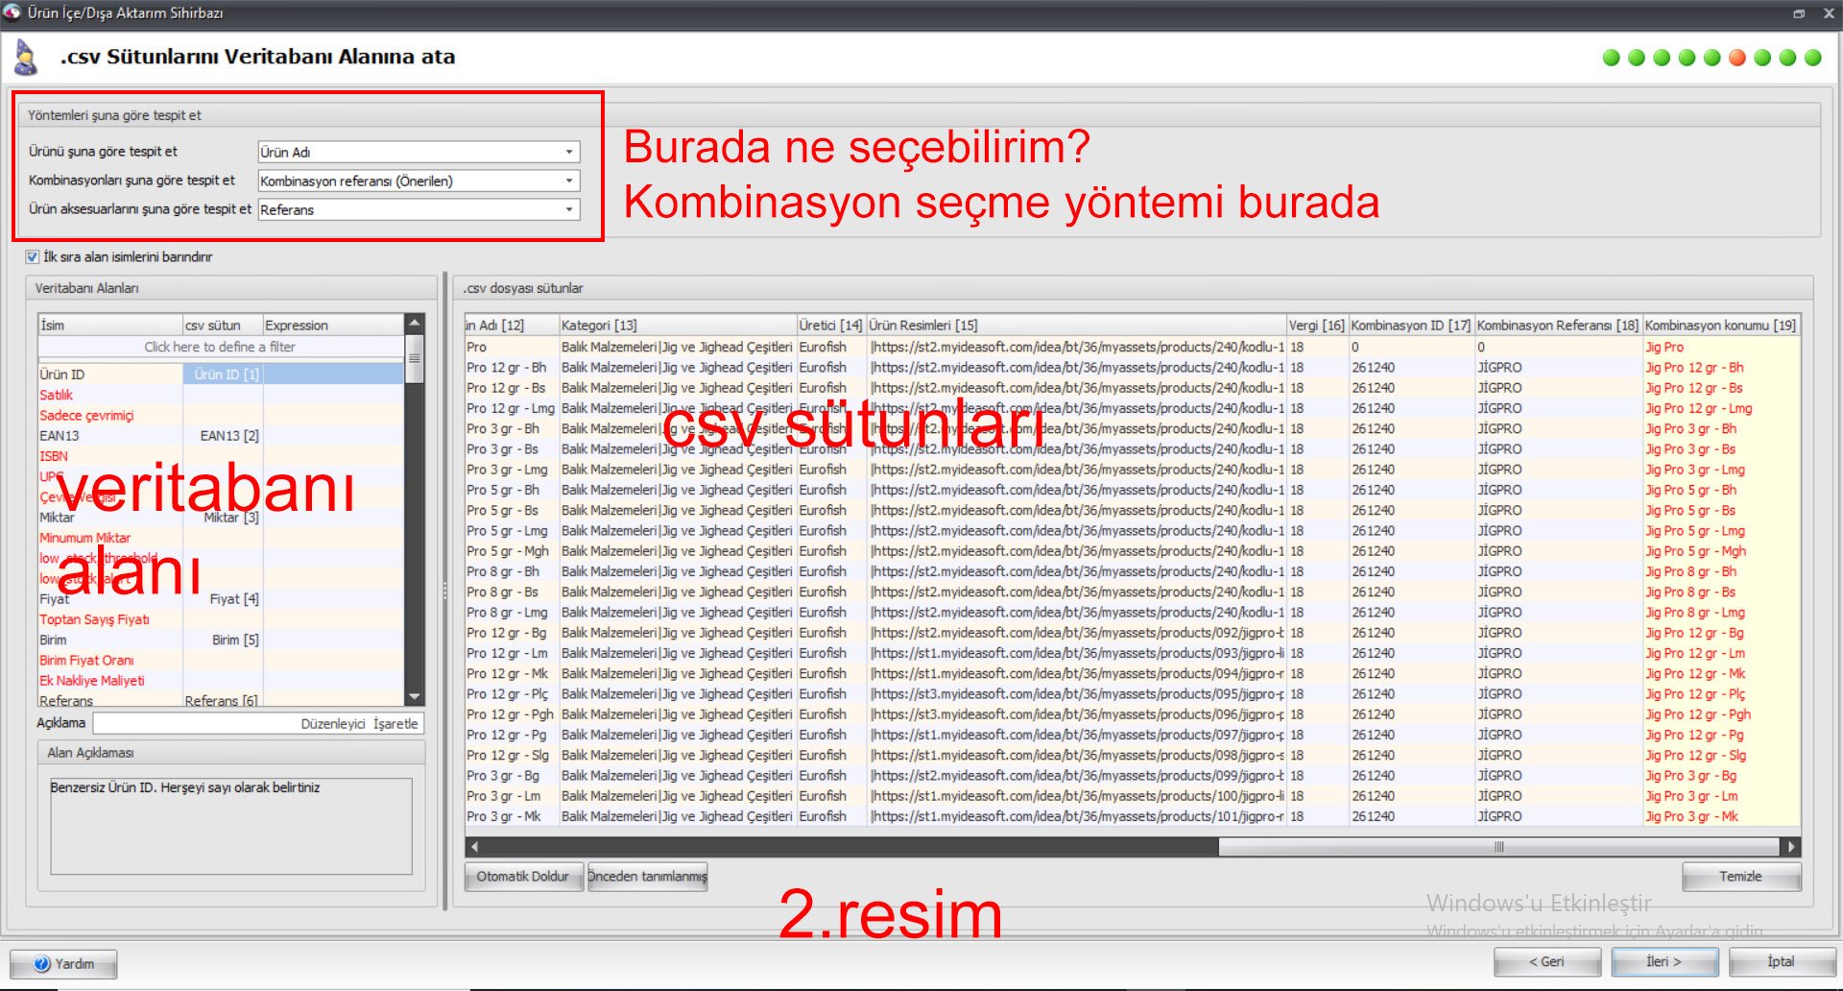Proceed with the 'İleri >' button
The image size is (1843, 991).
coord(1663,962)
